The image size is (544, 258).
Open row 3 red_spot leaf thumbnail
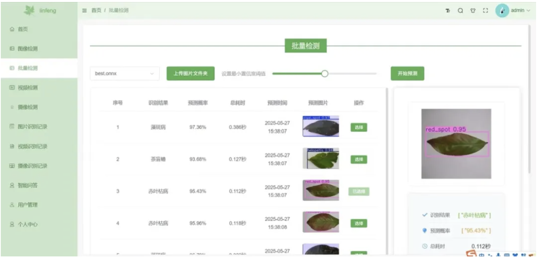click(x=321, y=190)
